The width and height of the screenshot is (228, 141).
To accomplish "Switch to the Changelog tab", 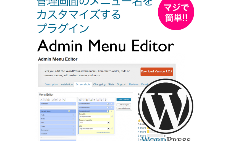I will [99, 84].
